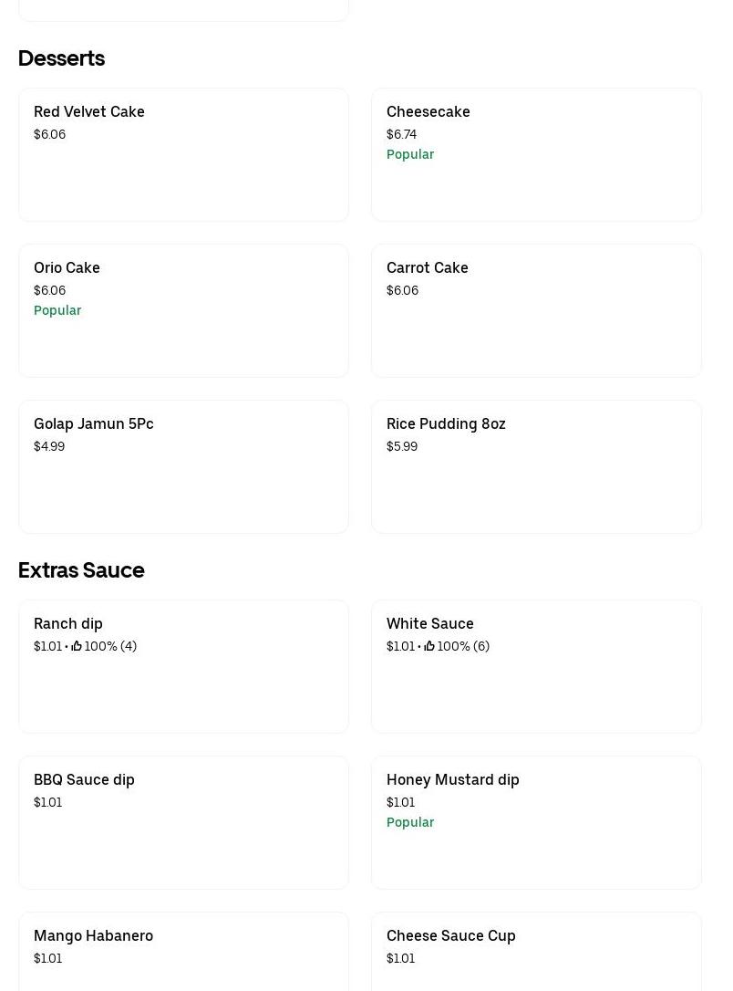This screenshot has width=733, height=991.
Task: Click the Popular tag under Orio Cake
Action: pos(57,310)
